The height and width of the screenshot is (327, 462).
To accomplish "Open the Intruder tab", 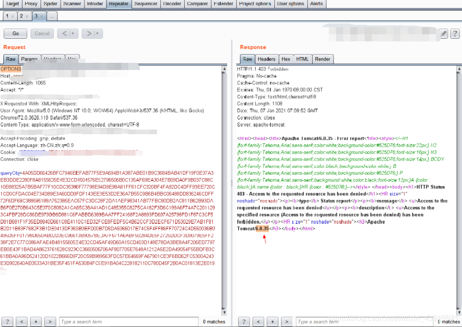I will (x=95, y=4).
